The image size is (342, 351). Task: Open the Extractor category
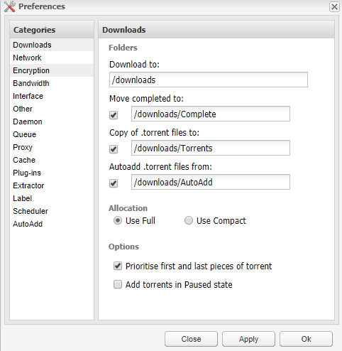pos(52,185)
